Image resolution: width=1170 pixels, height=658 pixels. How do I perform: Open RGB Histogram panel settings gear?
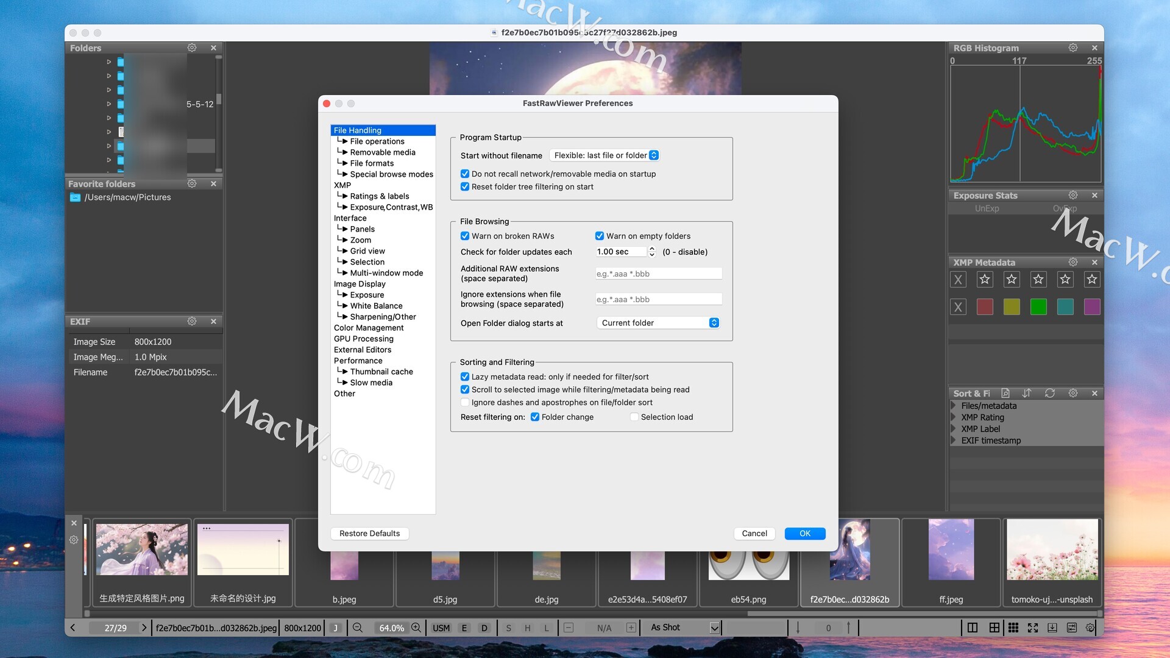pyautogui.click(x=1073, y=48)
